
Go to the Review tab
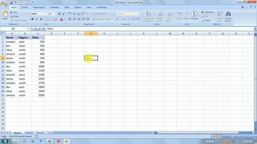pos(78,7)
